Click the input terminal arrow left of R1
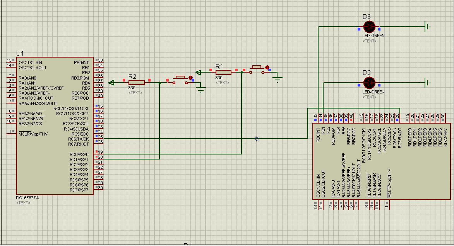Viewport: 454px width, 246px height. (198, 72)
